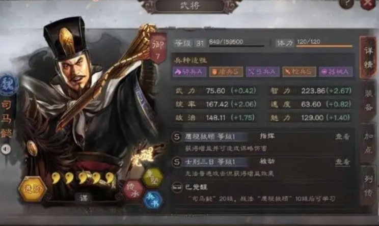Image resolution: width=379 pixels, height=226 pixels.
Task: Select the 枪兵S troop aptitude tag
Action: pos(299,72)
